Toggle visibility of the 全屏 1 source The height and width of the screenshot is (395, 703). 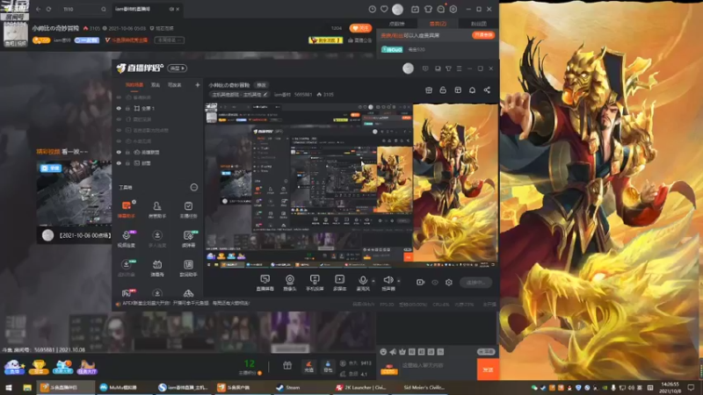pos(119,108)
